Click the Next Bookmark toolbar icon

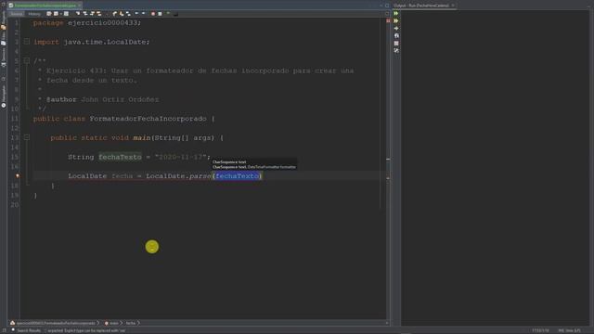tap(122, 14)
